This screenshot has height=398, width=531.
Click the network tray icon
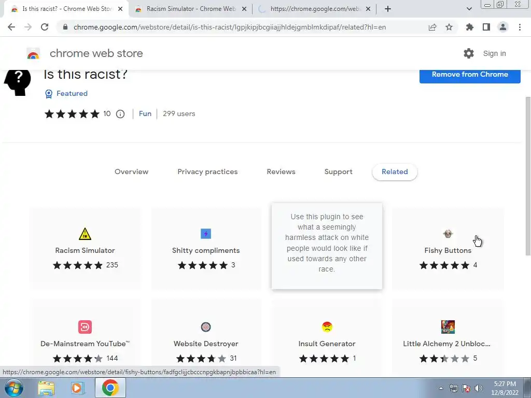(x=453, y=388)
